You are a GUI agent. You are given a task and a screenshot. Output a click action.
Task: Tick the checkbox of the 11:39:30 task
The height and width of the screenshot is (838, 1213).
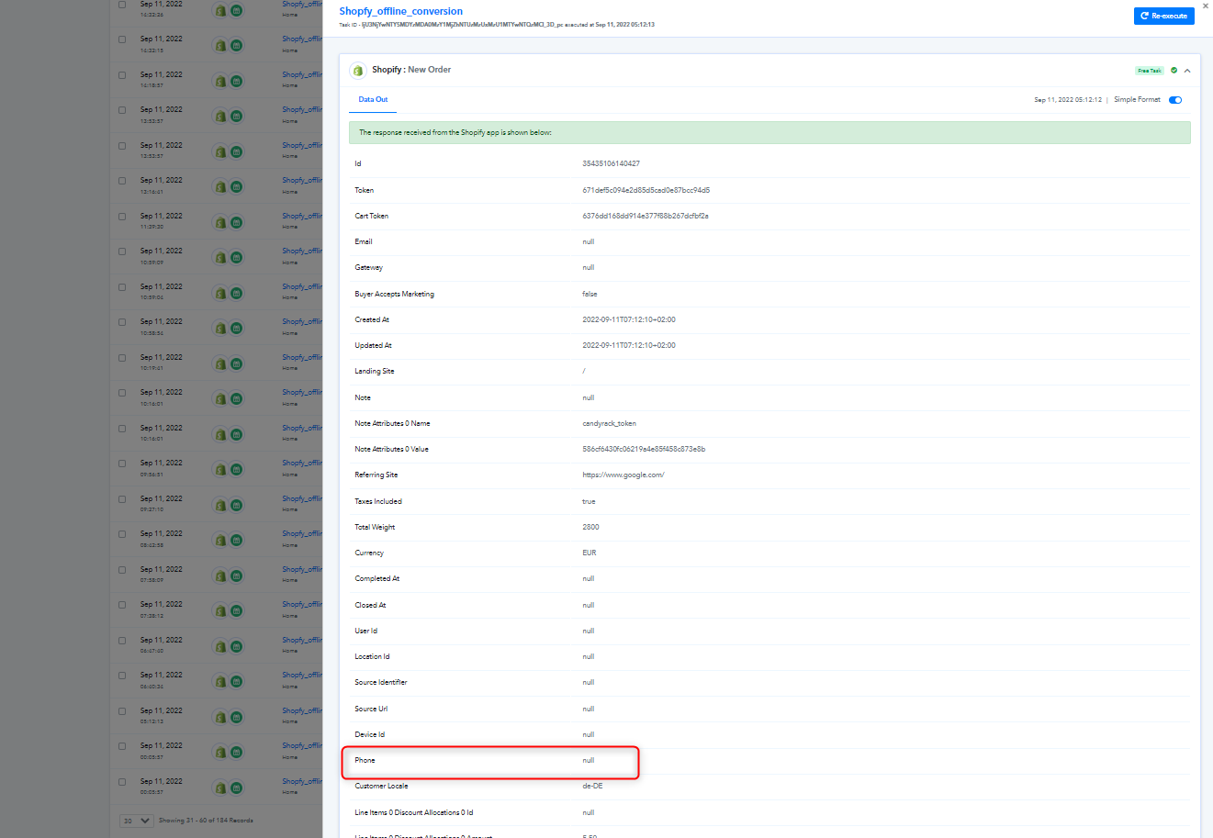[x=122, y=217]
